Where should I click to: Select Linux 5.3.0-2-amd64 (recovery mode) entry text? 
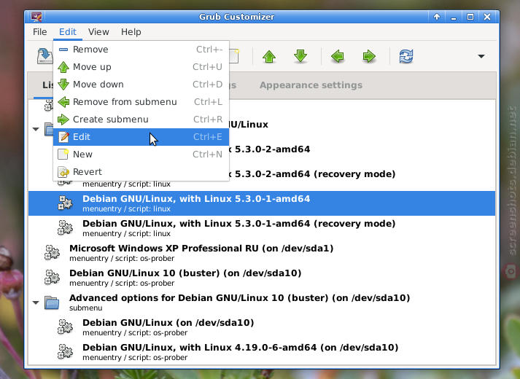point(312,174)
